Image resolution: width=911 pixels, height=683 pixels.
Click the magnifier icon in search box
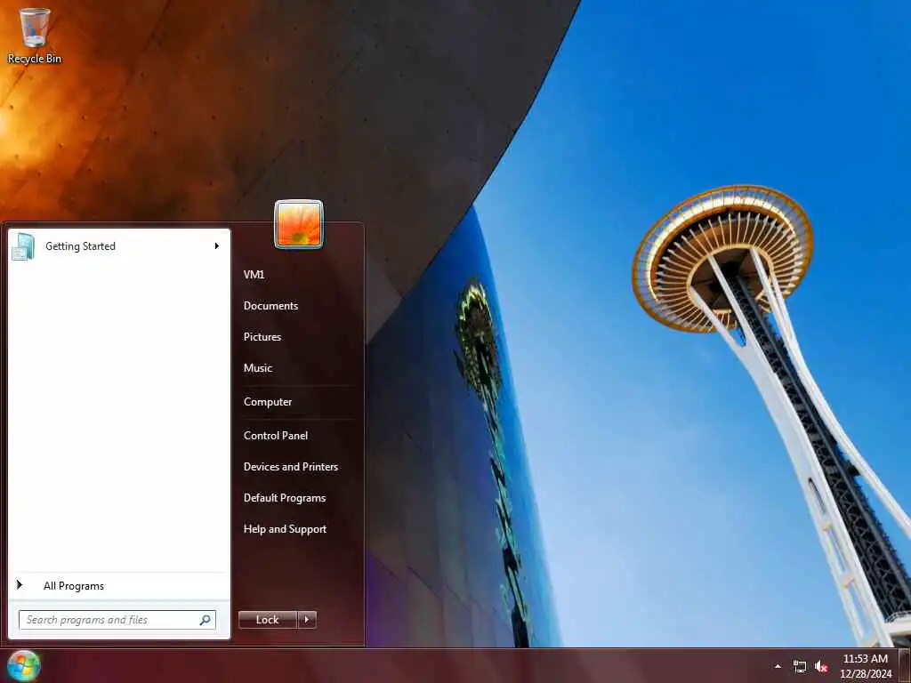point(206,620)
